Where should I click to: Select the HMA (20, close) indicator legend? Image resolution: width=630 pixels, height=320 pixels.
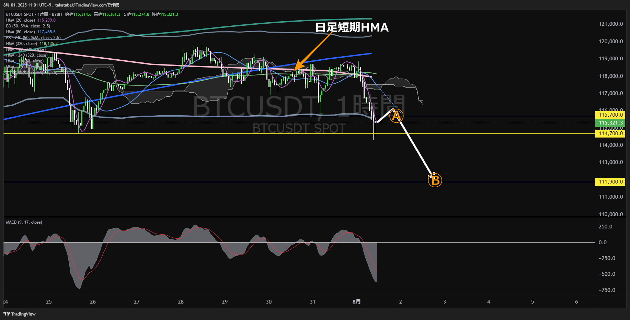[x=21, y=20]
